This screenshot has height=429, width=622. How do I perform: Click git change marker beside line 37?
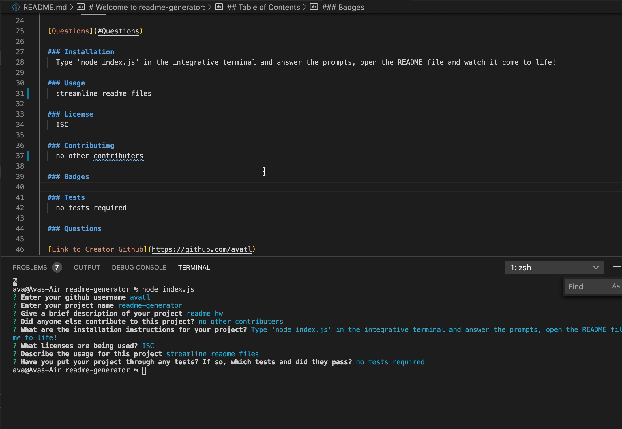pyautogui.click(x=28, y=156)
